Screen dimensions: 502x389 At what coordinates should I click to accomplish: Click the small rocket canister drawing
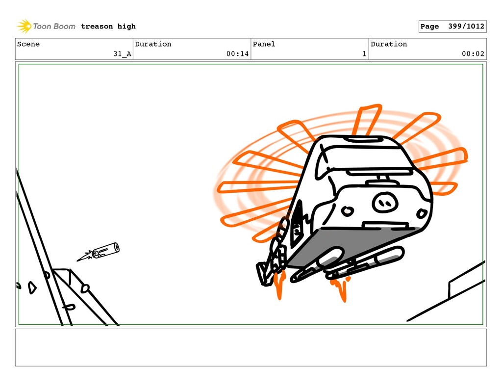99,252
